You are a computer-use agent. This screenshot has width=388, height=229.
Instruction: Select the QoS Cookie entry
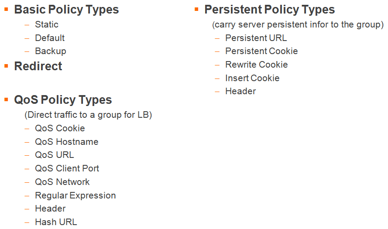click(x=60, y=128)
